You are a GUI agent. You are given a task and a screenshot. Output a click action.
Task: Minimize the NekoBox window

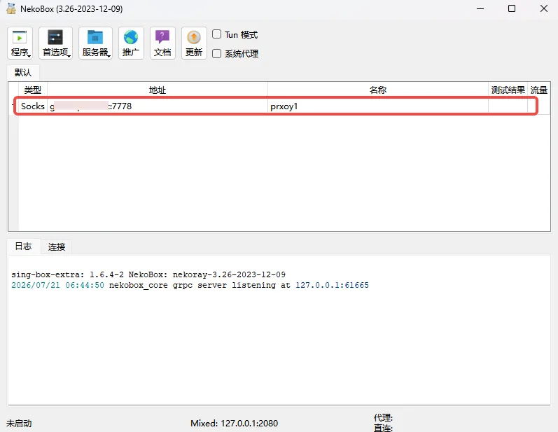point(480,8)
